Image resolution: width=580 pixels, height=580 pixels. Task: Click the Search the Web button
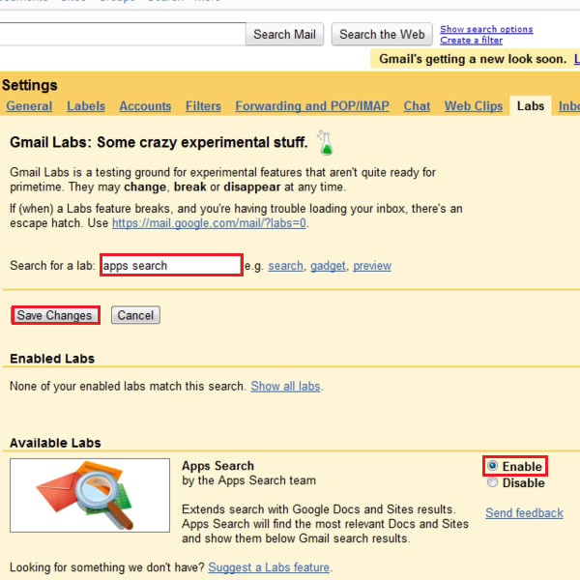[x=382, y=35]
